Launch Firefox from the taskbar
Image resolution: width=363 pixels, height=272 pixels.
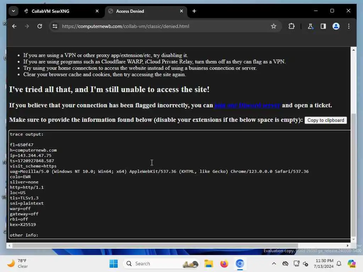point(224,263)
